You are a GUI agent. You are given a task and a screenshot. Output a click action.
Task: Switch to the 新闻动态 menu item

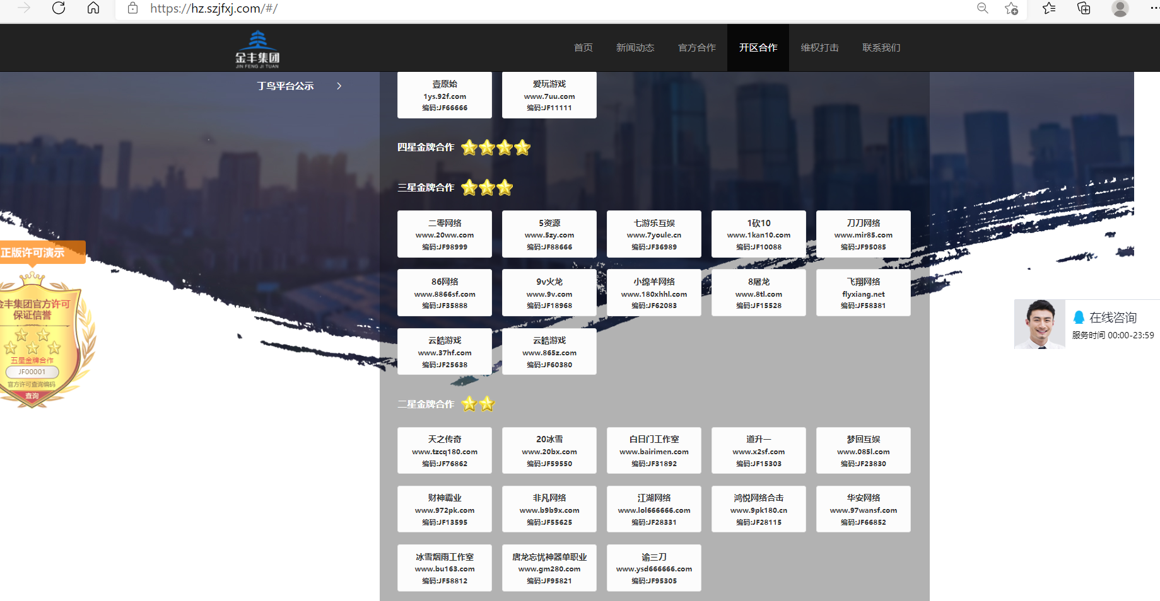(x=635, y=48)
